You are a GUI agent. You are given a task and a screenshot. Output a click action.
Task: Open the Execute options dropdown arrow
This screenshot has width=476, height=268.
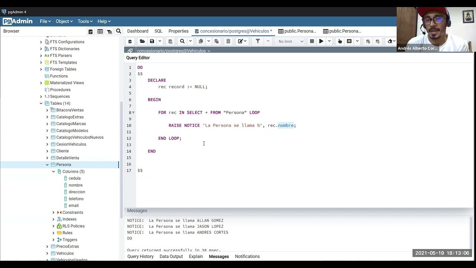tap(329, 41)
